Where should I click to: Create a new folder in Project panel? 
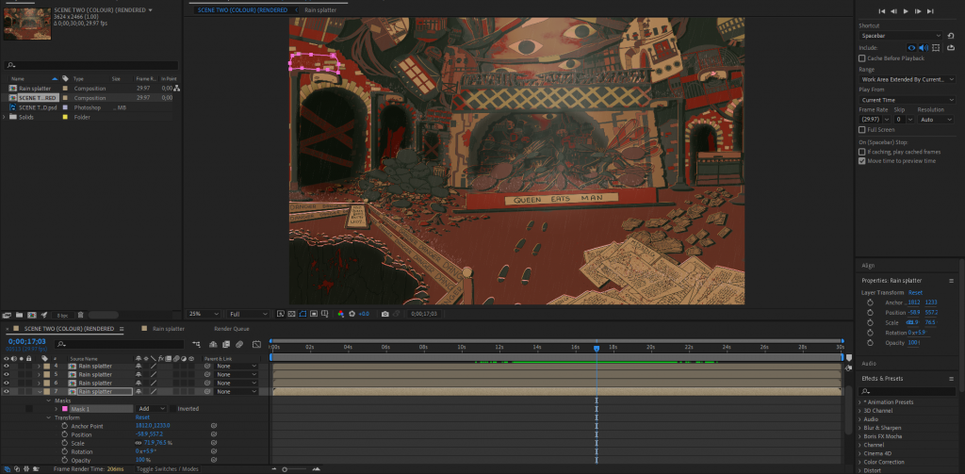click(x=20, y=315)
